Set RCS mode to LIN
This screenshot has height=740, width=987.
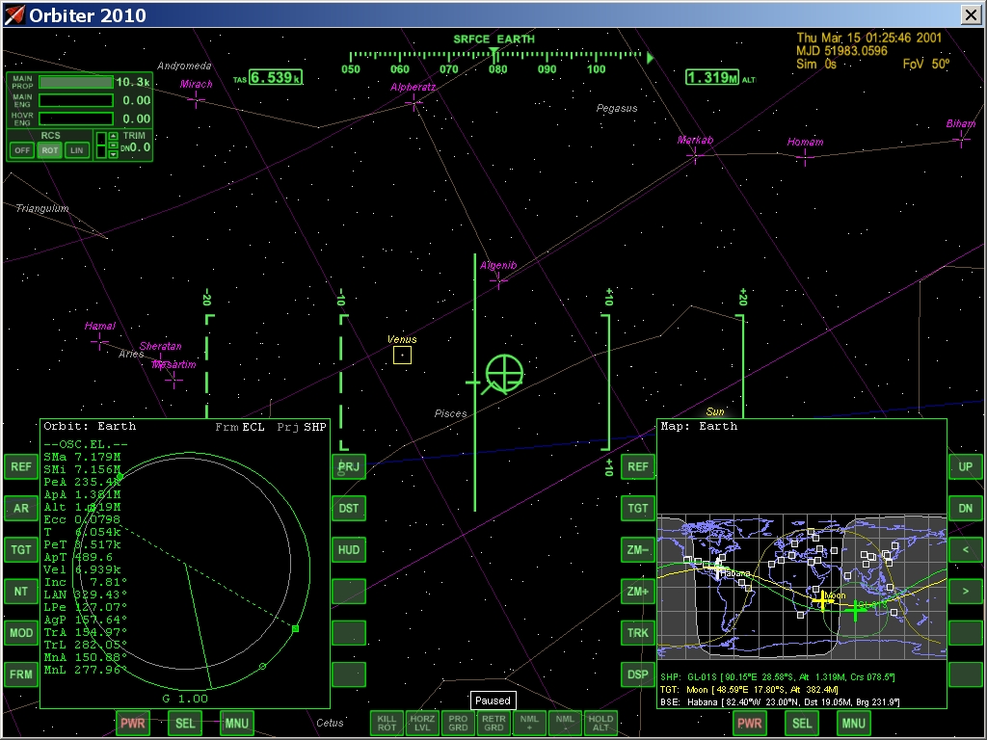77,149
